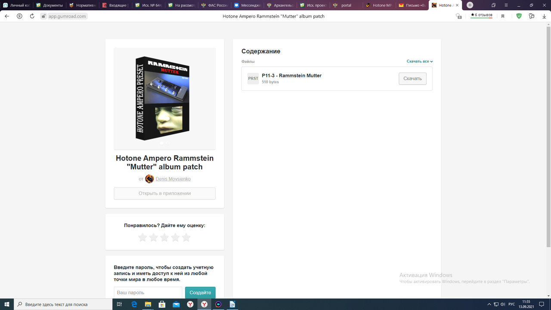Open the volume control in system tray
The height and width of the screenshot is (310, 551).
[x=503, y=304]
